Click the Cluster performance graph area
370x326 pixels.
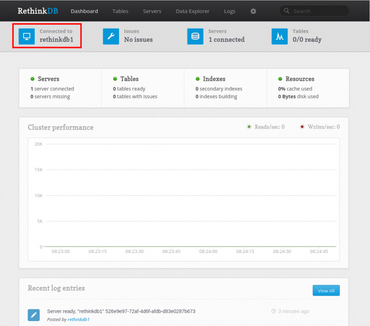184,197
